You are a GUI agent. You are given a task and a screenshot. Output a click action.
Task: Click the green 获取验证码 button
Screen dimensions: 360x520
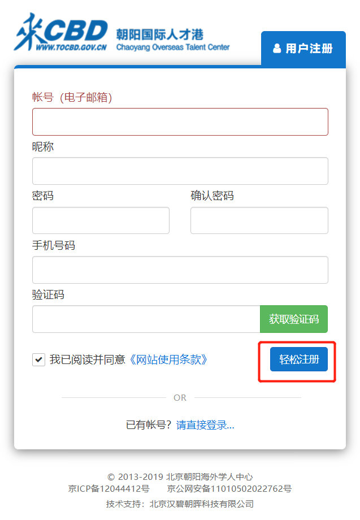click(294, 319)
